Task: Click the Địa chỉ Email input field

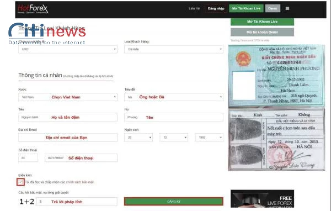Action: pyautogui.click(x=68, y=138)
